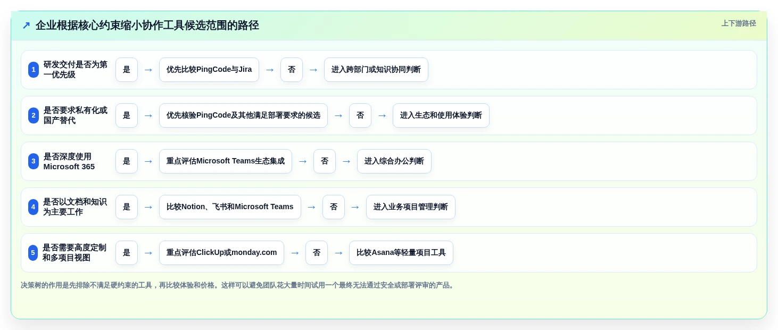Open the 上下游路径 label in the header
Viewport: 778px width, 330px height.
point(739,23)
